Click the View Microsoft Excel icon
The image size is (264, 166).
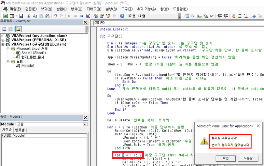pyautogui.click(x=5, y=16)
